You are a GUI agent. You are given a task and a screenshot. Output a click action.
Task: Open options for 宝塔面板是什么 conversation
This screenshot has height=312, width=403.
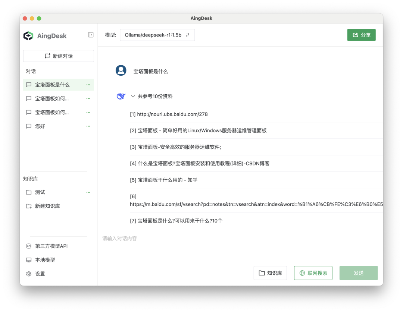click(88, 85)
